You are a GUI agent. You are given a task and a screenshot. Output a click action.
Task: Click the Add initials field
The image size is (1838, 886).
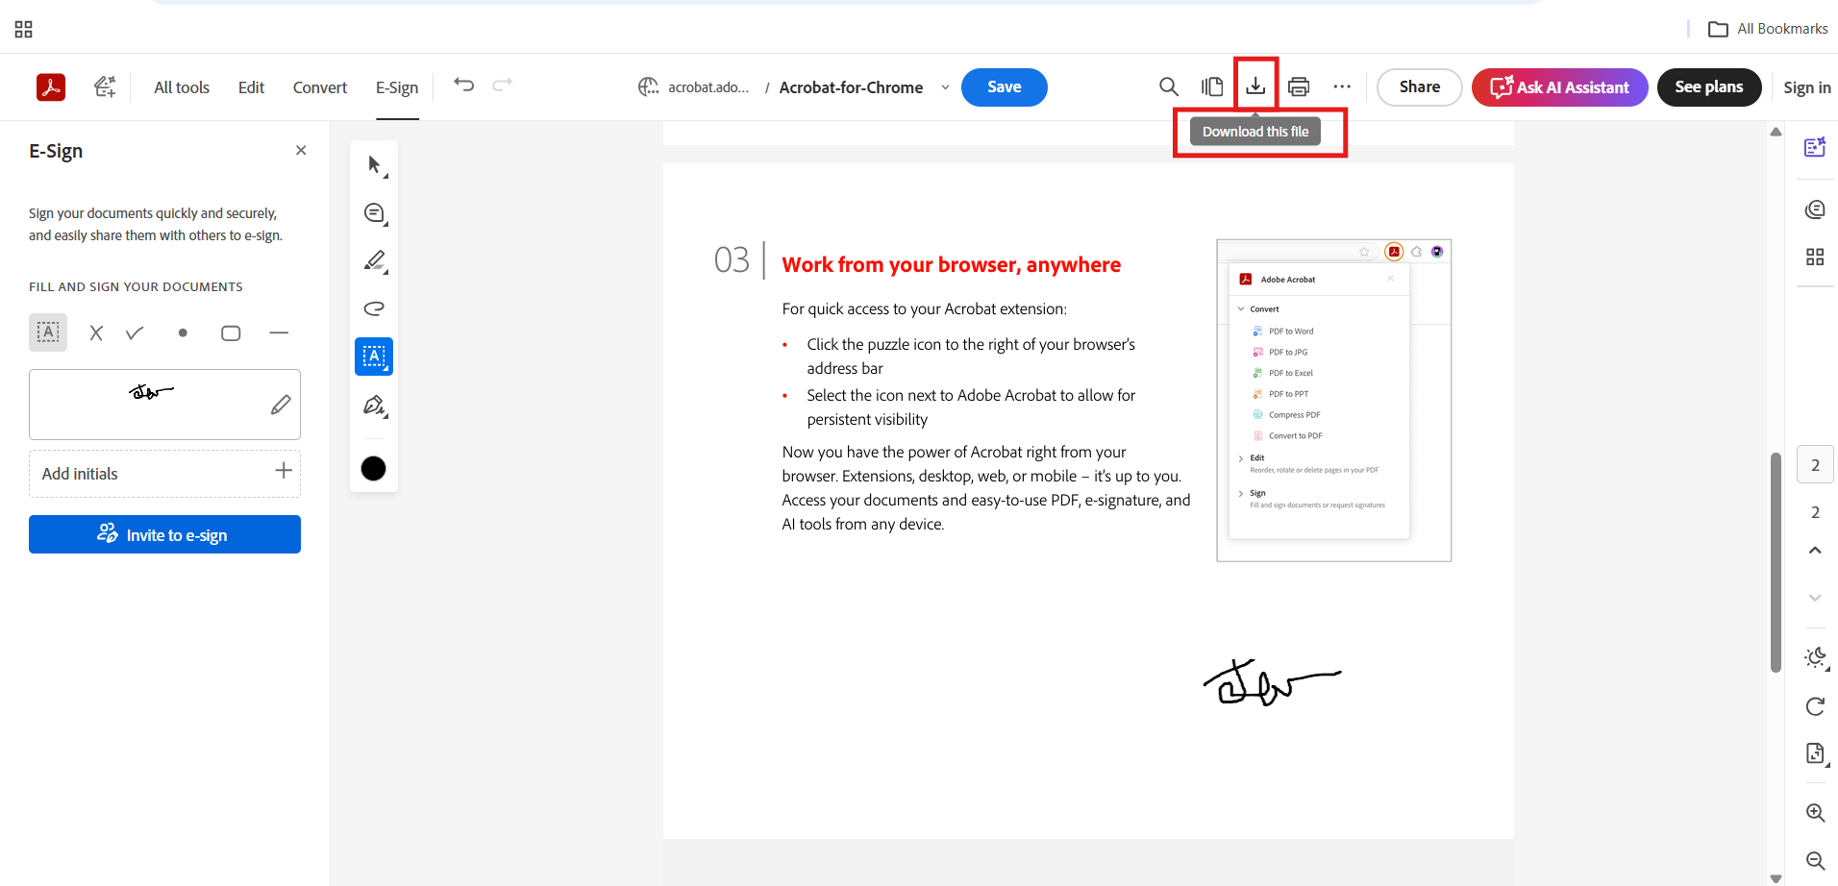point(164,474)
